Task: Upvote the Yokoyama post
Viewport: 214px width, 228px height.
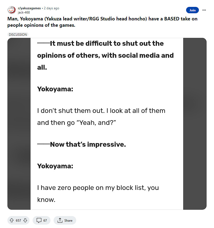Action: point(12,220)
